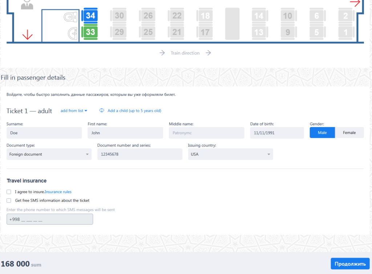Image resolution: width=372 pixels, height=274 pixels.
Task: Select seat 29 on the seat map
Action: click(118, 32)
